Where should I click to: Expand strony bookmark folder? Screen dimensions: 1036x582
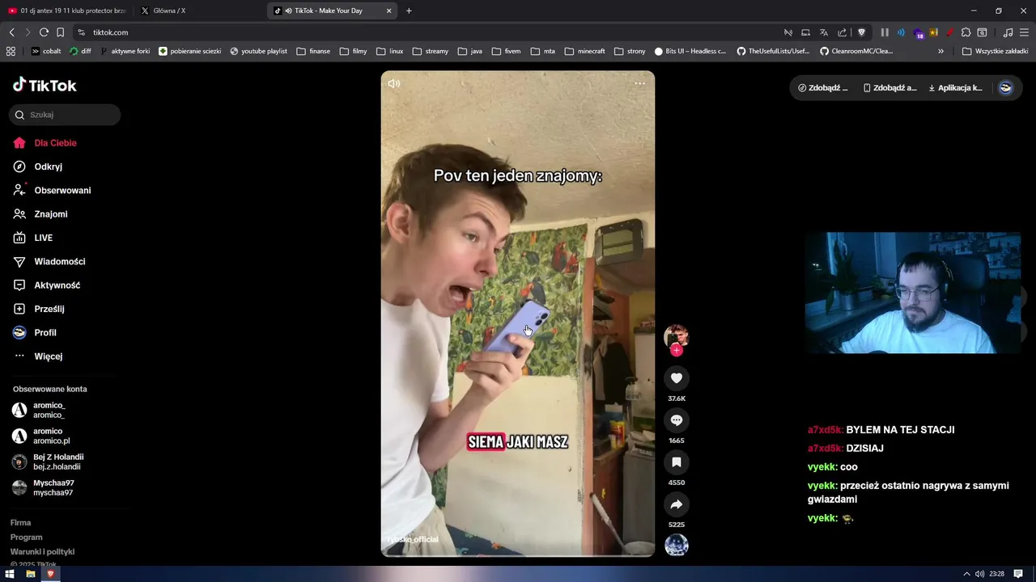630,51
